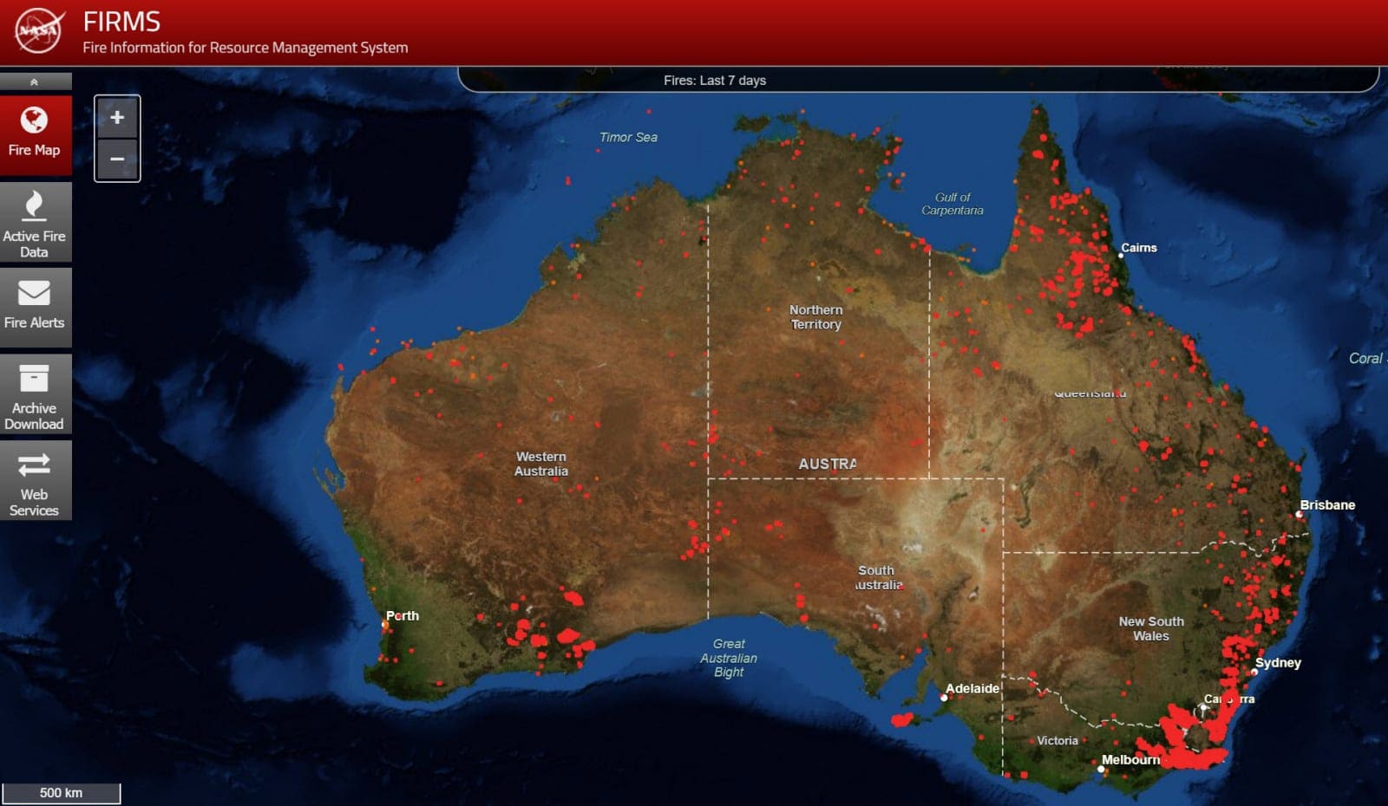Click the Timor Sea label

click(629, 137)
